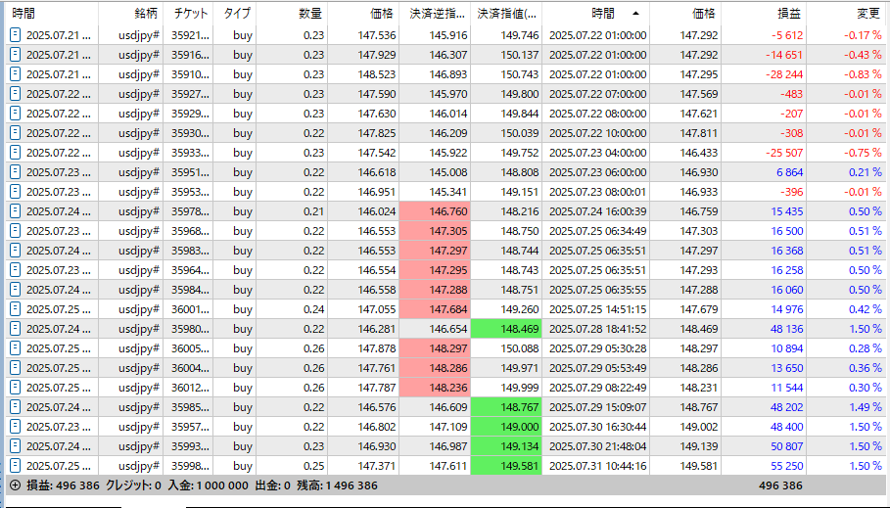Click close time 2025.07.23 08:00:01
890x508 pixels.
pos(597,192)
